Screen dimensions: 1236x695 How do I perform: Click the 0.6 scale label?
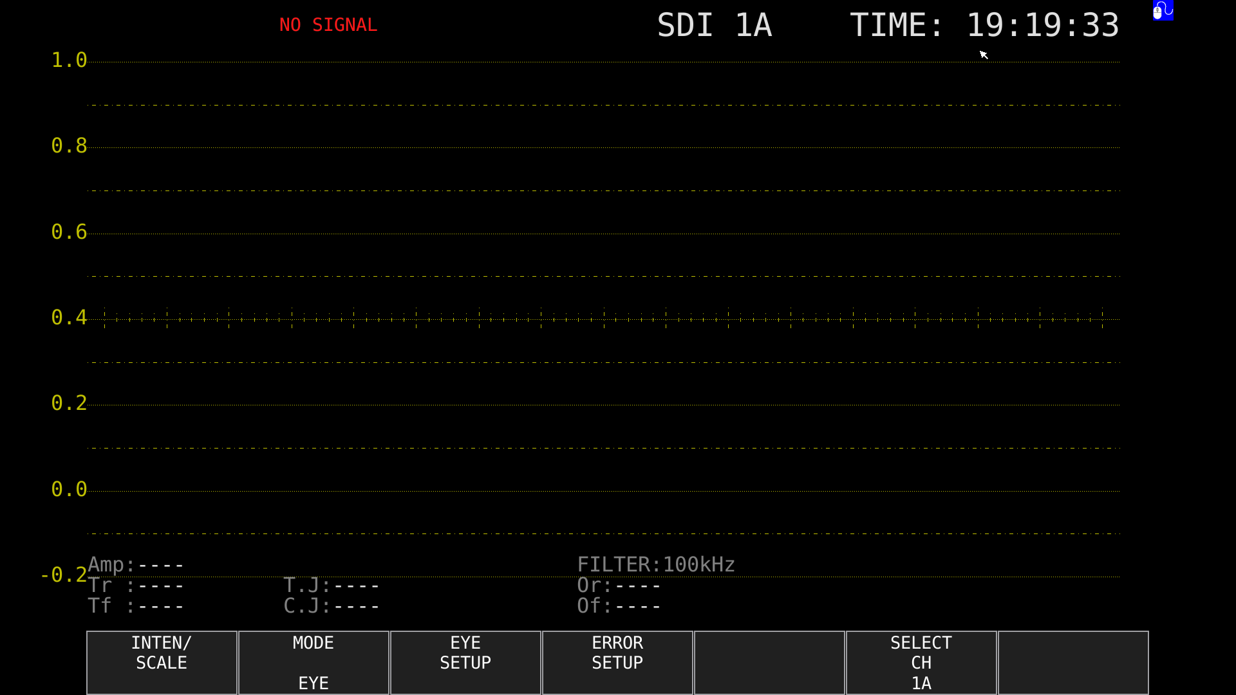[x=69, y=232]
